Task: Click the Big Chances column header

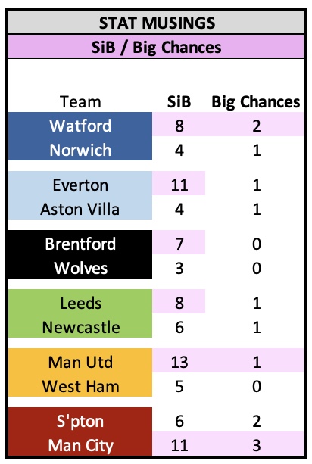Action: point(255,101)
